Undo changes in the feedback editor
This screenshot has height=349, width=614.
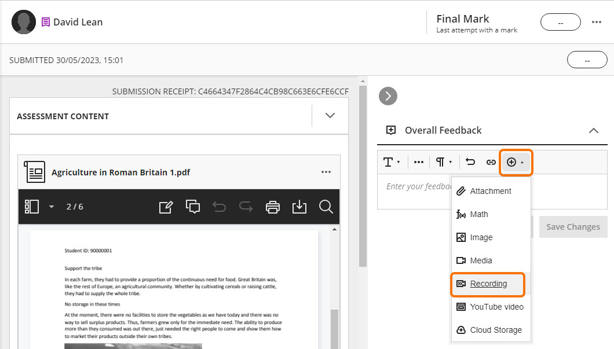[470, 162]
